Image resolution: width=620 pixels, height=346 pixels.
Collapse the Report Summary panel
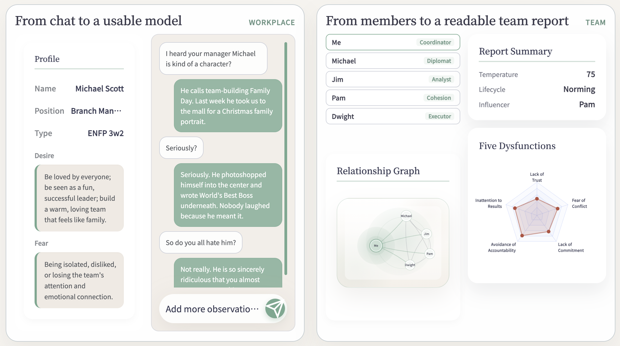(515, 51)
